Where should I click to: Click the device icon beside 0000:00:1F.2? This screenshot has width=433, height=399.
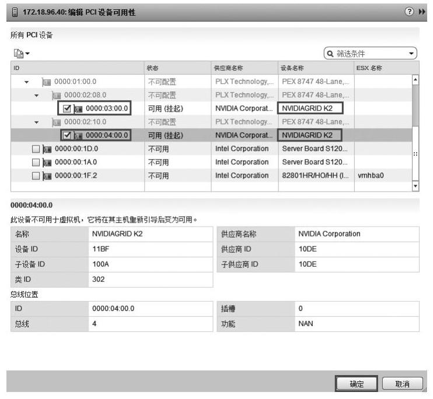click(46, 175)
